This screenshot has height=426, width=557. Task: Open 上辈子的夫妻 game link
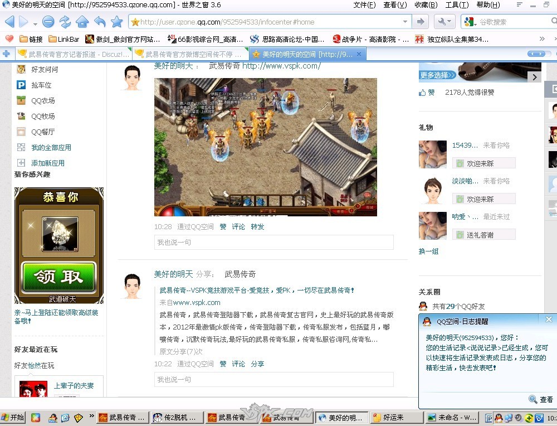click(74, 385)
